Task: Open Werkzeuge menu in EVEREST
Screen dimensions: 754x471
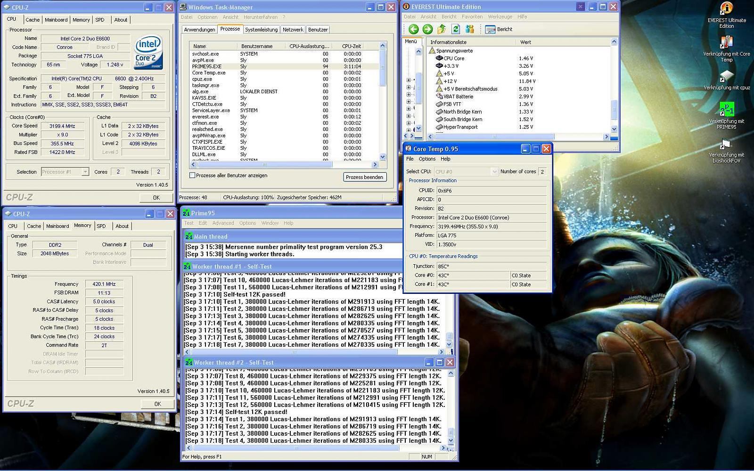Action: click(x=500, y=16)
